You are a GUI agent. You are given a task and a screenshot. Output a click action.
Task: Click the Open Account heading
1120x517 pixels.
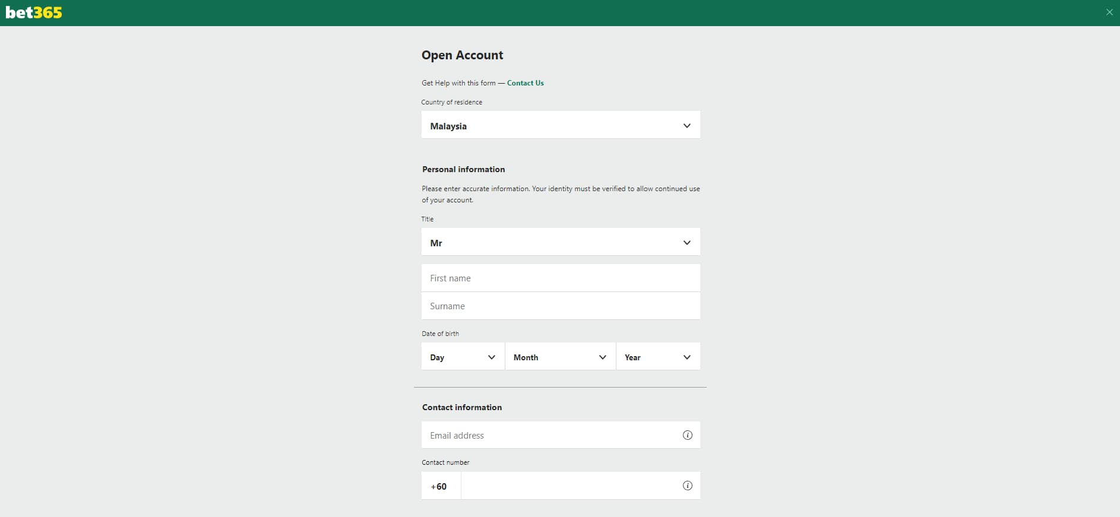pyautogui.click(x=462, y=55)
